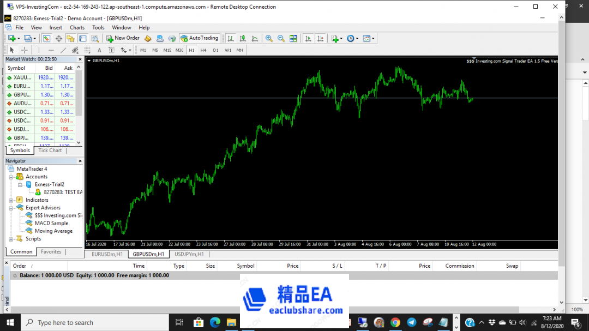Close the Navigator panel
Image resolution: width=589 pixels, height=331 pixels.
tap(80, 161)
